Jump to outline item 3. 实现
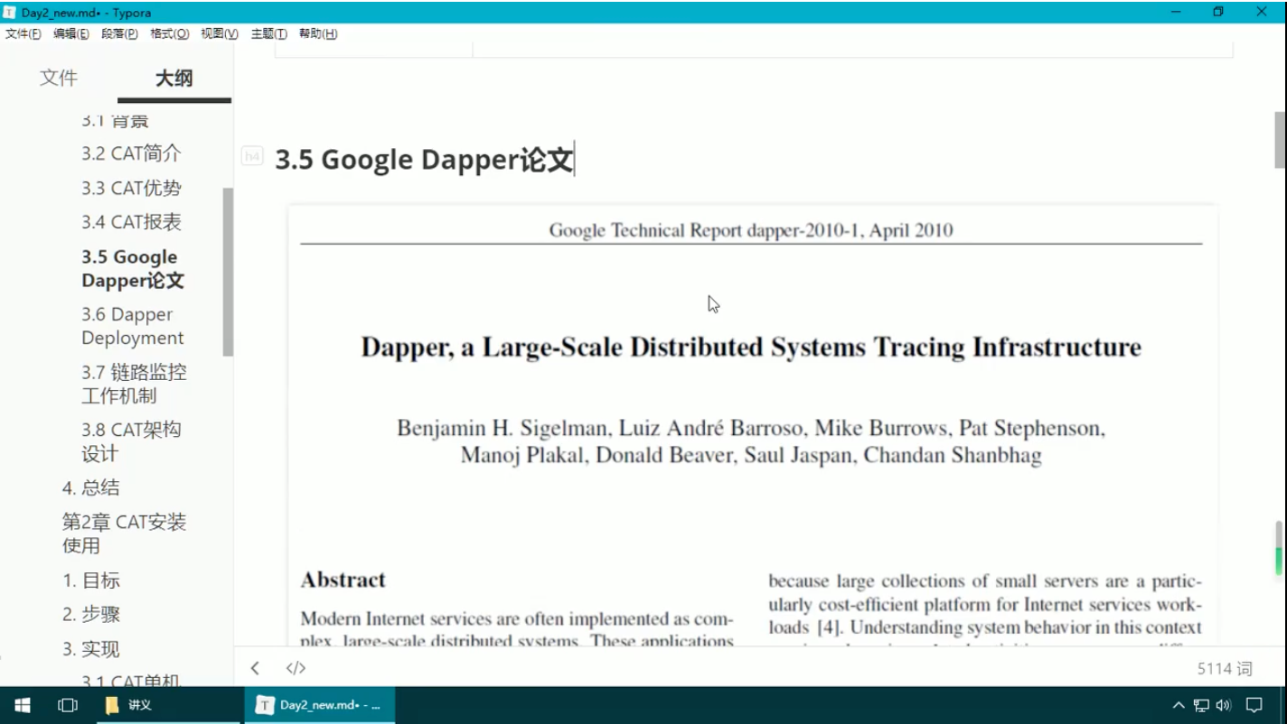Screen dimensions: 1287x724 pos(90,649)
